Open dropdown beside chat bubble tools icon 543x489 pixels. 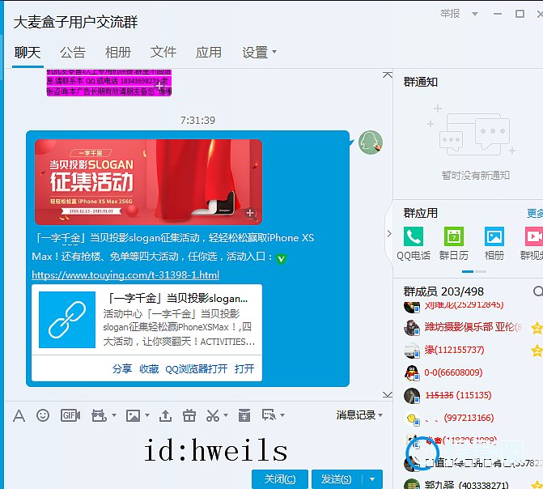[282, 415]
